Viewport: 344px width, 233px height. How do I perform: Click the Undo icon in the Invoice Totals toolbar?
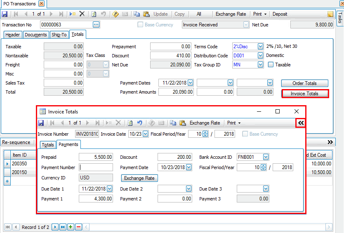point(139,123)
